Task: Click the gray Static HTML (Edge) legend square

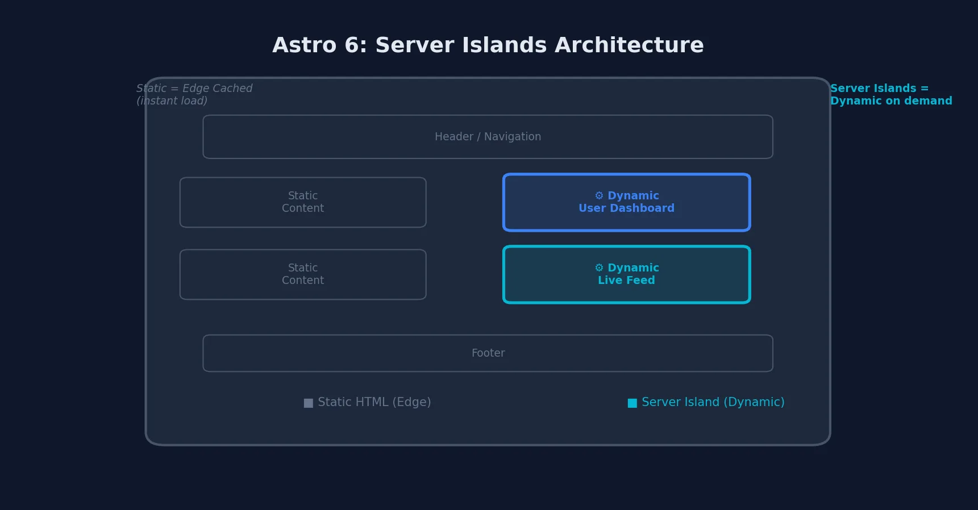Action: tap(309, 403)
